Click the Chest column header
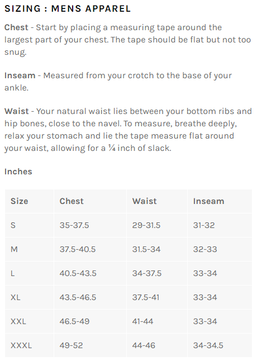Image resolution: width=257 pixels, height=361 pixels. click(x=72, y=201)
